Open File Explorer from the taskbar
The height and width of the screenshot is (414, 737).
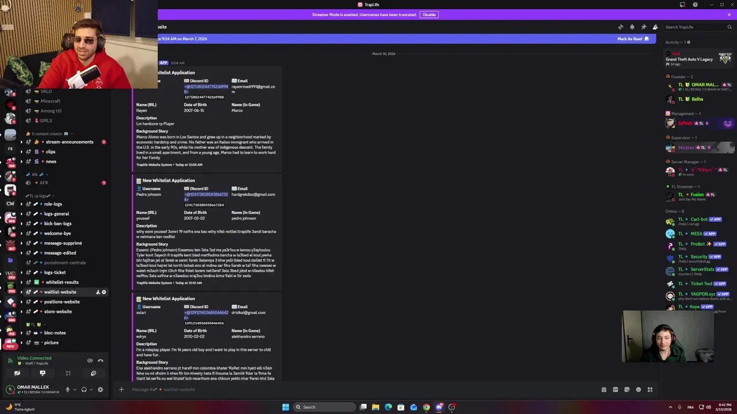click(x=375, y=407)
